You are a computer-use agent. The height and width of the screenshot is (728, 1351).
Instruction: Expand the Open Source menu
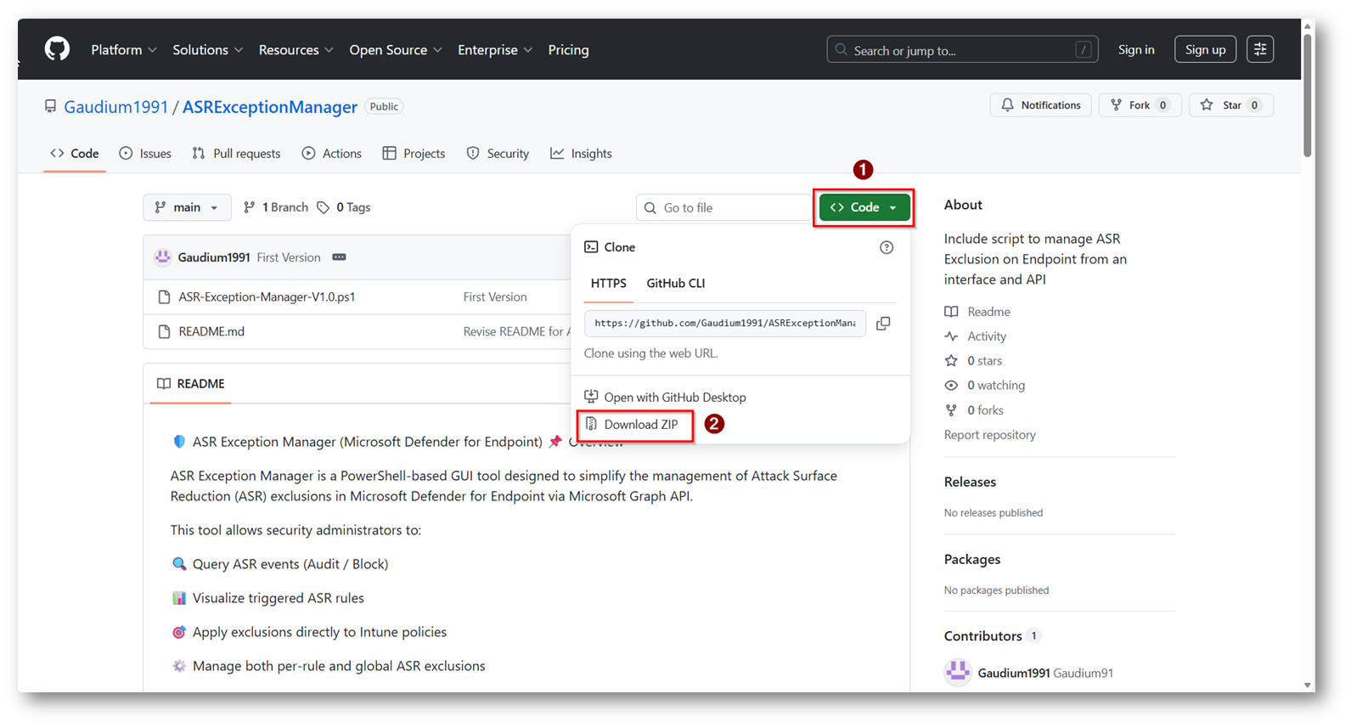[395, 50]
